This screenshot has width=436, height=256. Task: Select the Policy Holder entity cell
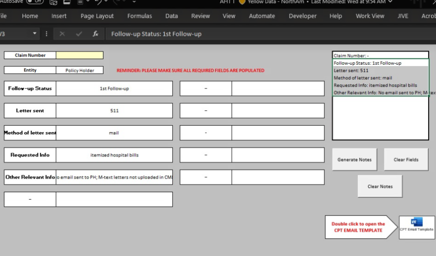(79, 70)
